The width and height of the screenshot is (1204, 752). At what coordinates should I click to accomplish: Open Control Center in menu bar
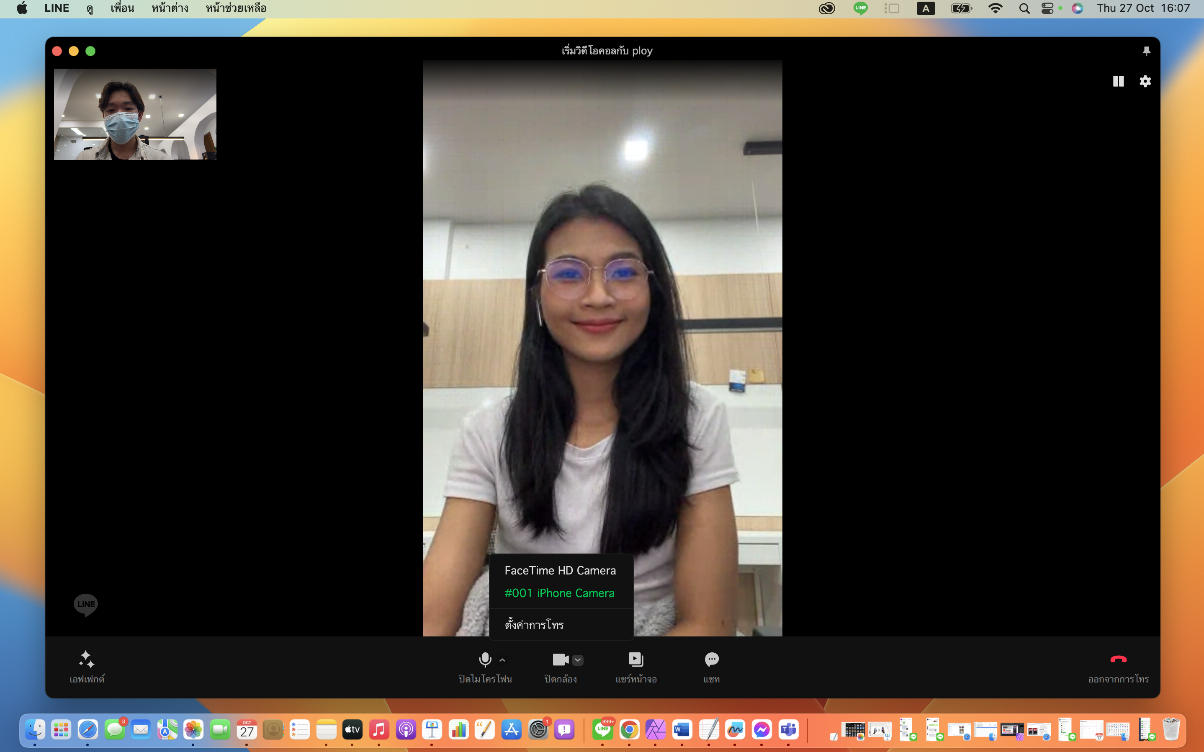click(1047, 8)
